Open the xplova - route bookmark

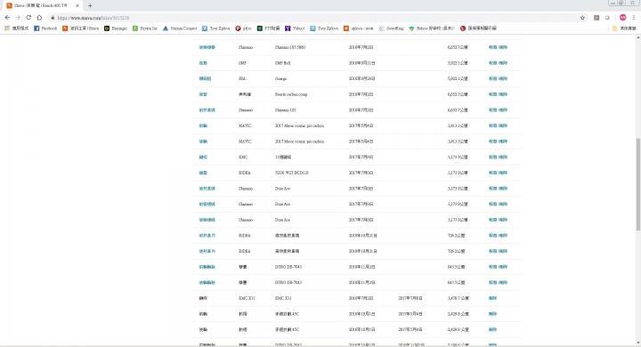point(359,28)
